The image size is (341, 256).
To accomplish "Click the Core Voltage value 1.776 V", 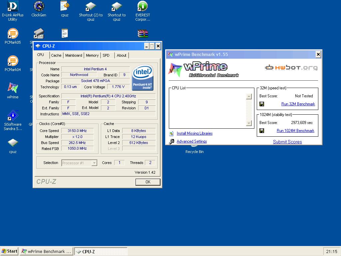I will pyautogui.click(x=118, y=87).
